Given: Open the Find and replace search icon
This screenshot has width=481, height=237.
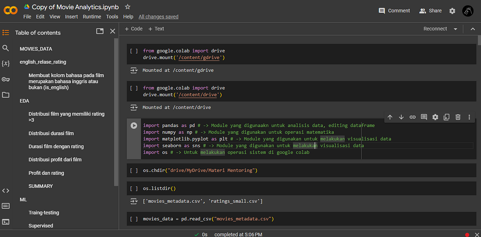Looking at the screenshot, I should tap(6, 48).
